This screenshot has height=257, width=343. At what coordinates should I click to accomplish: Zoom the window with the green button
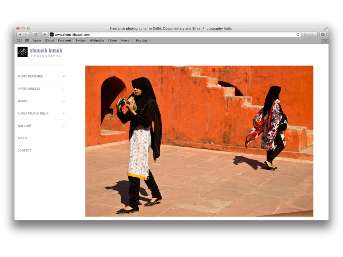coord(28,28)
